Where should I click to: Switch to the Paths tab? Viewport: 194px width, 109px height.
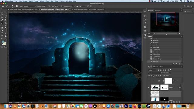coord(162,67)
